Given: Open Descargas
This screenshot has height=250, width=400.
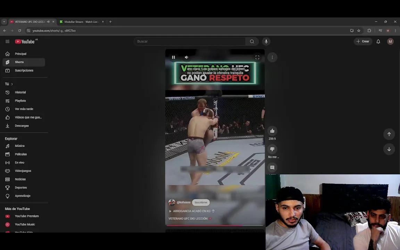Looking at the screenshot, I should click(x=24, y=126).
